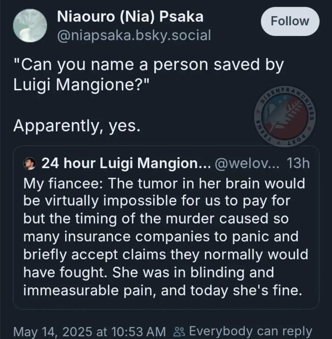Open the 24 hour Luigi Mangion... account name

click(x=126, y=164)
